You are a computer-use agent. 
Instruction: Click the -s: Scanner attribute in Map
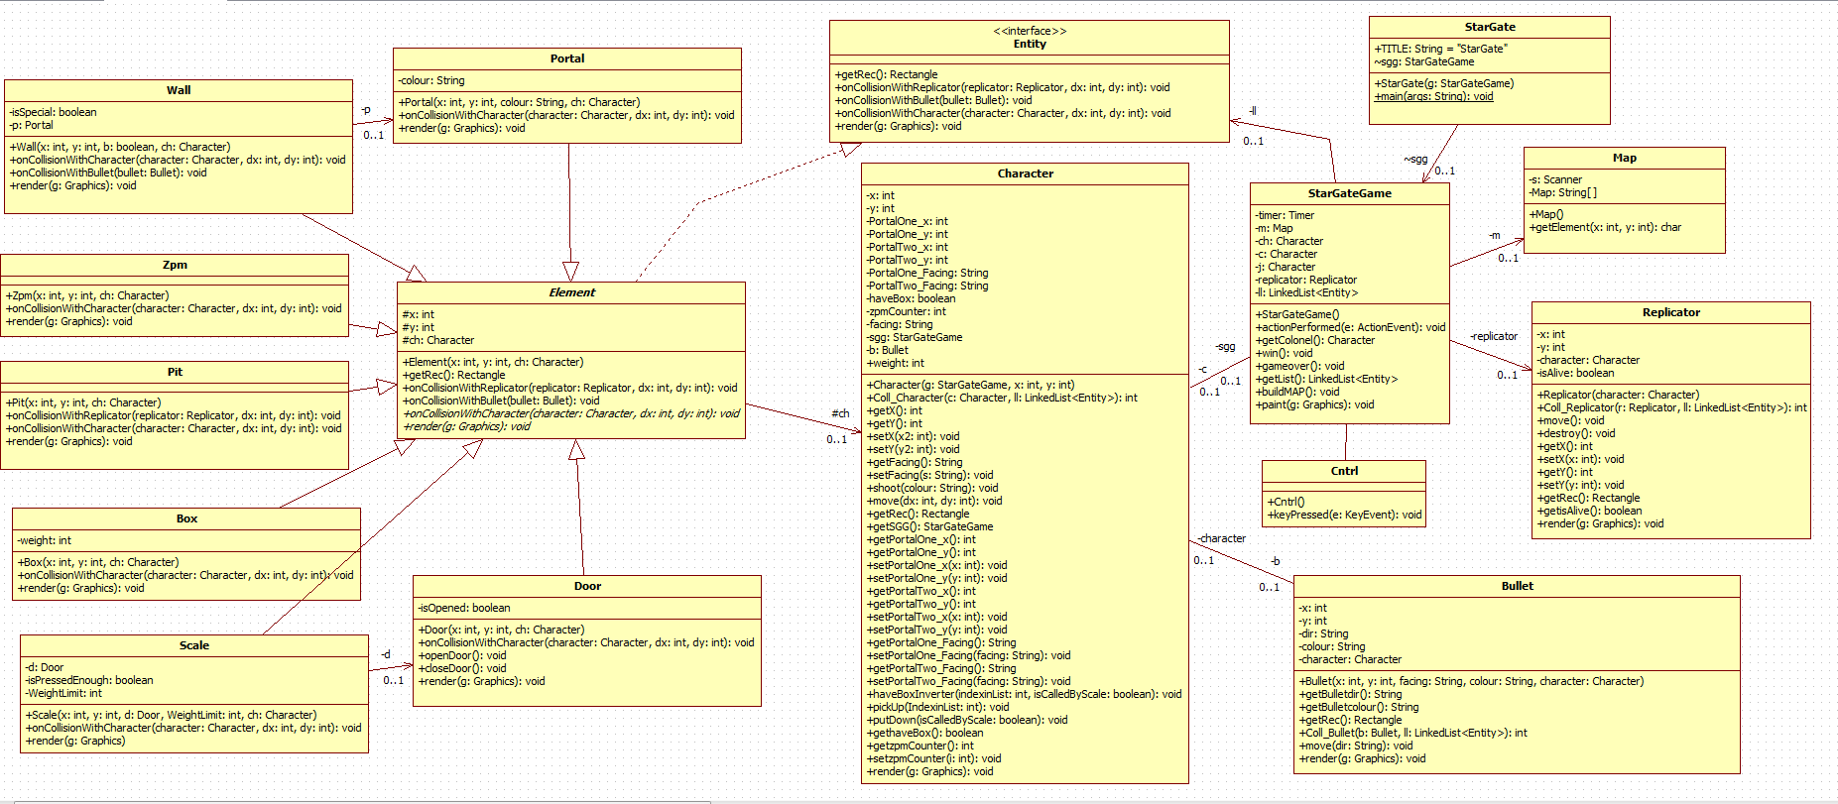pos(1555,179)
